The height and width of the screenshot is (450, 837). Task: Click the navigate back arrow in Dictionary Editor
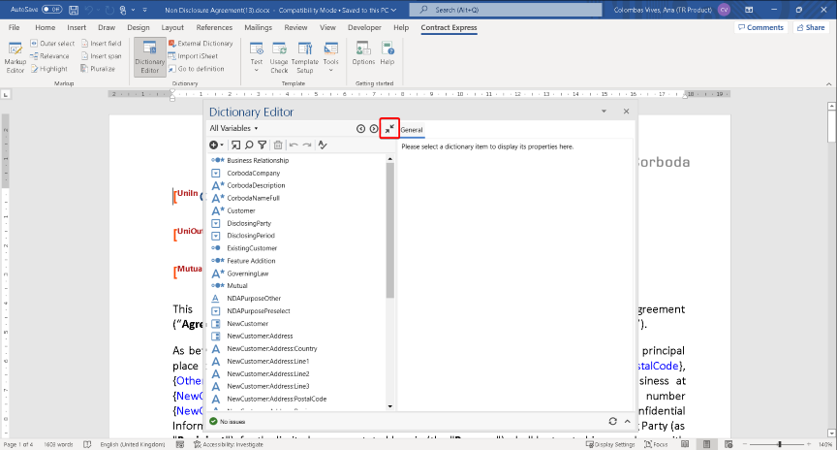point(360,128)
